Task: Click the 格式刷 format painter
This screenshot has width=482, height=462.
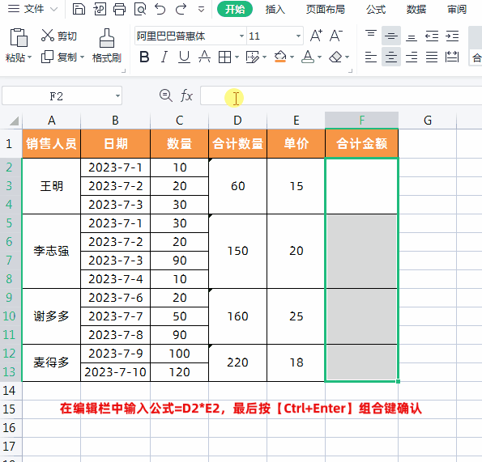Action: pos(107,46)
